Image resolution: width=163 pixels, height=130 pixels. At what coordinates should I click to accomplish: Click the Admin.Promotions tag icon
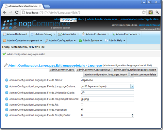113,34
